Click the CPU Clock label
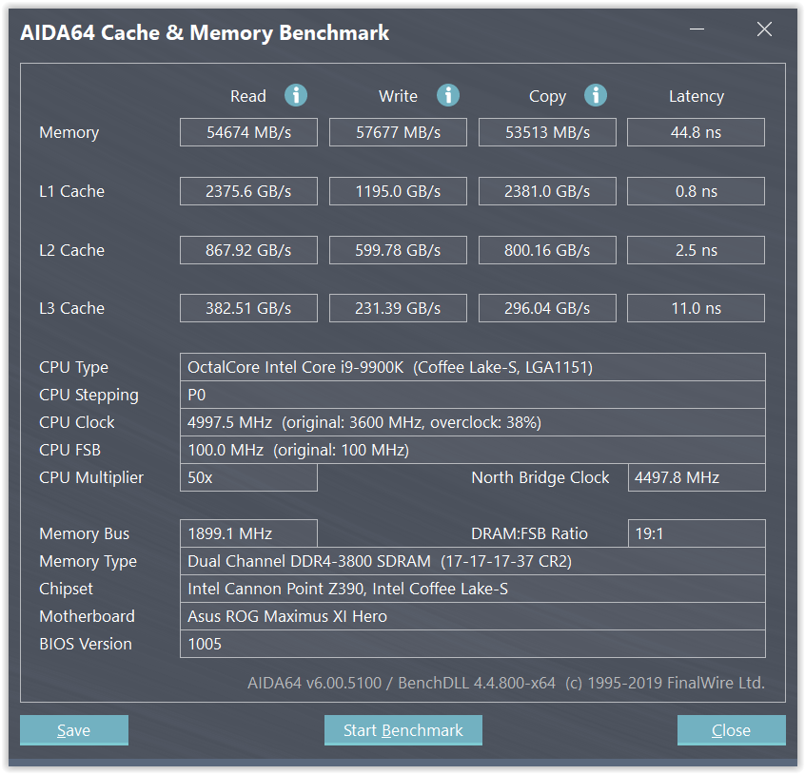Image resolution: width=805 pixels, height=774 pixels. pyautogui.click(x=76, y=422)
